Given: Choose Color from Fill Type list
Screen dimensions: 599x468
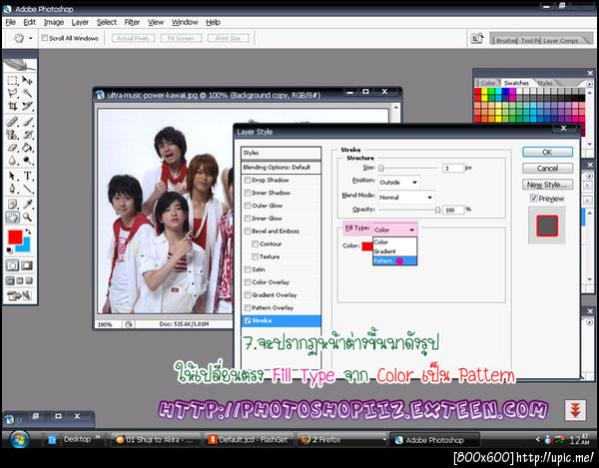Looking at the screenshot, I should tap(394, 242).
